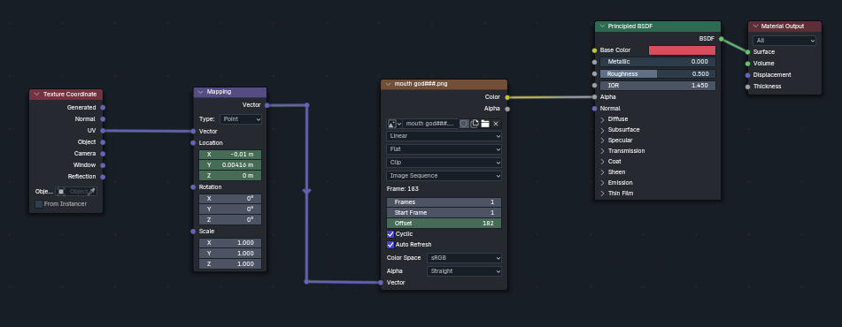The width and height of the screenshot is (842, 327).
Task: Open the Linear interpolation dropdown
Action: pyautogui.click(x=444, y=136)
